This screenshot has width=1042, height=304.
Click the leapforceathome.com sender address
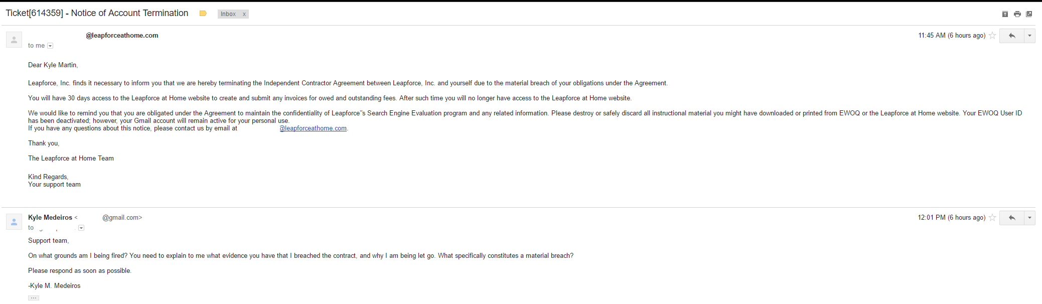point(122,36)
